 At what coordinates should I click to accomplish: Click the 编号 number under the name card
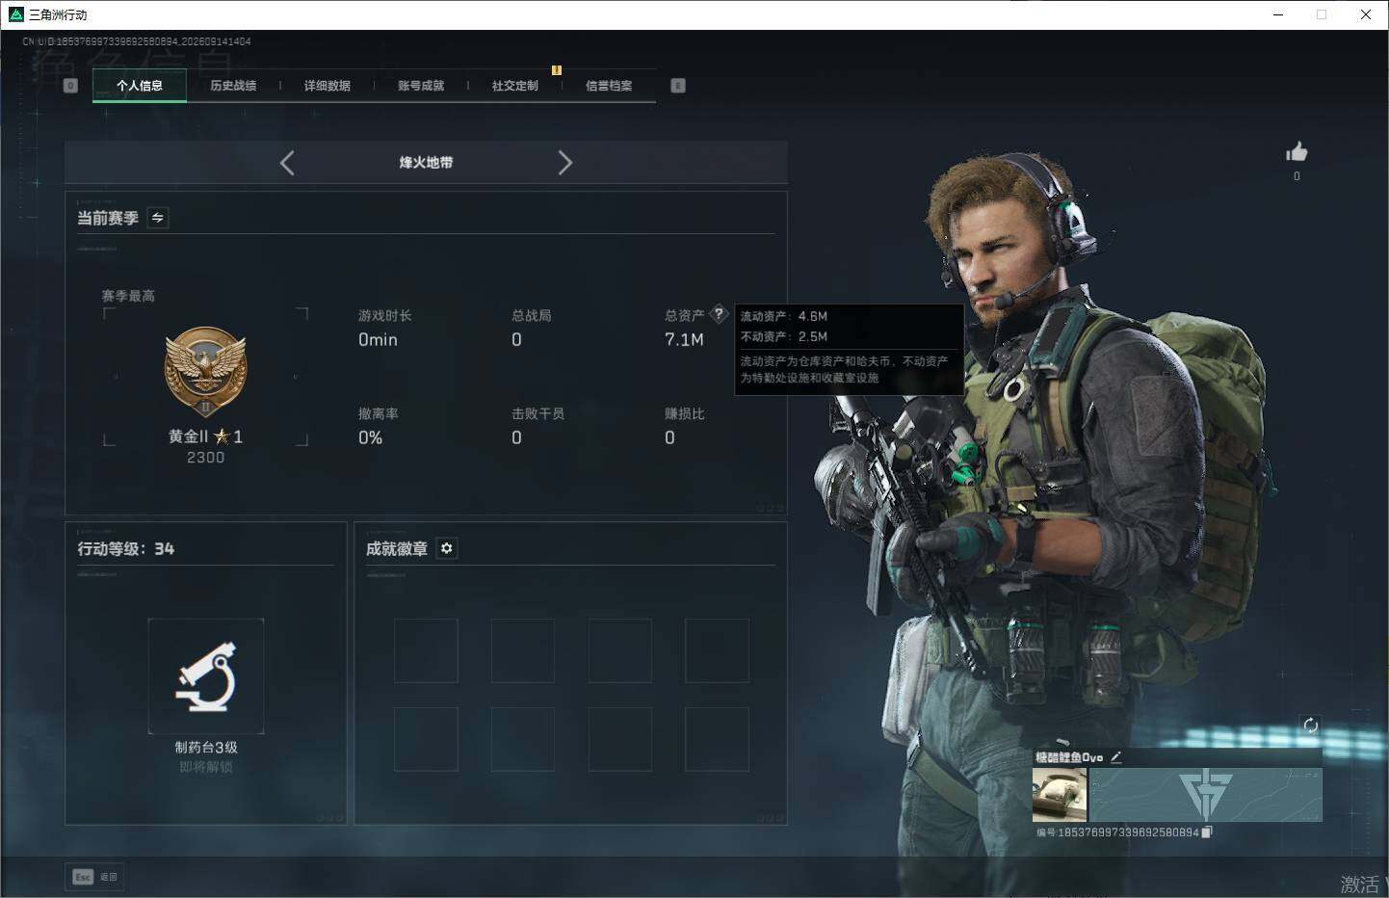[1117, 832]
